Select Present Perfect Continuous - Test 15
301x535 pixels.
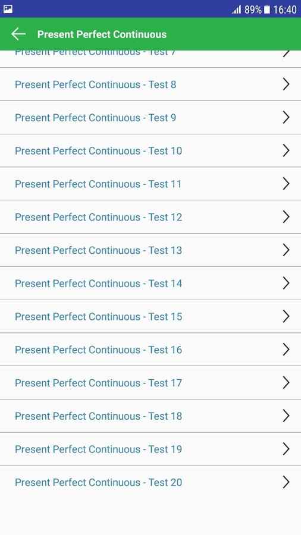coord(150,316)
